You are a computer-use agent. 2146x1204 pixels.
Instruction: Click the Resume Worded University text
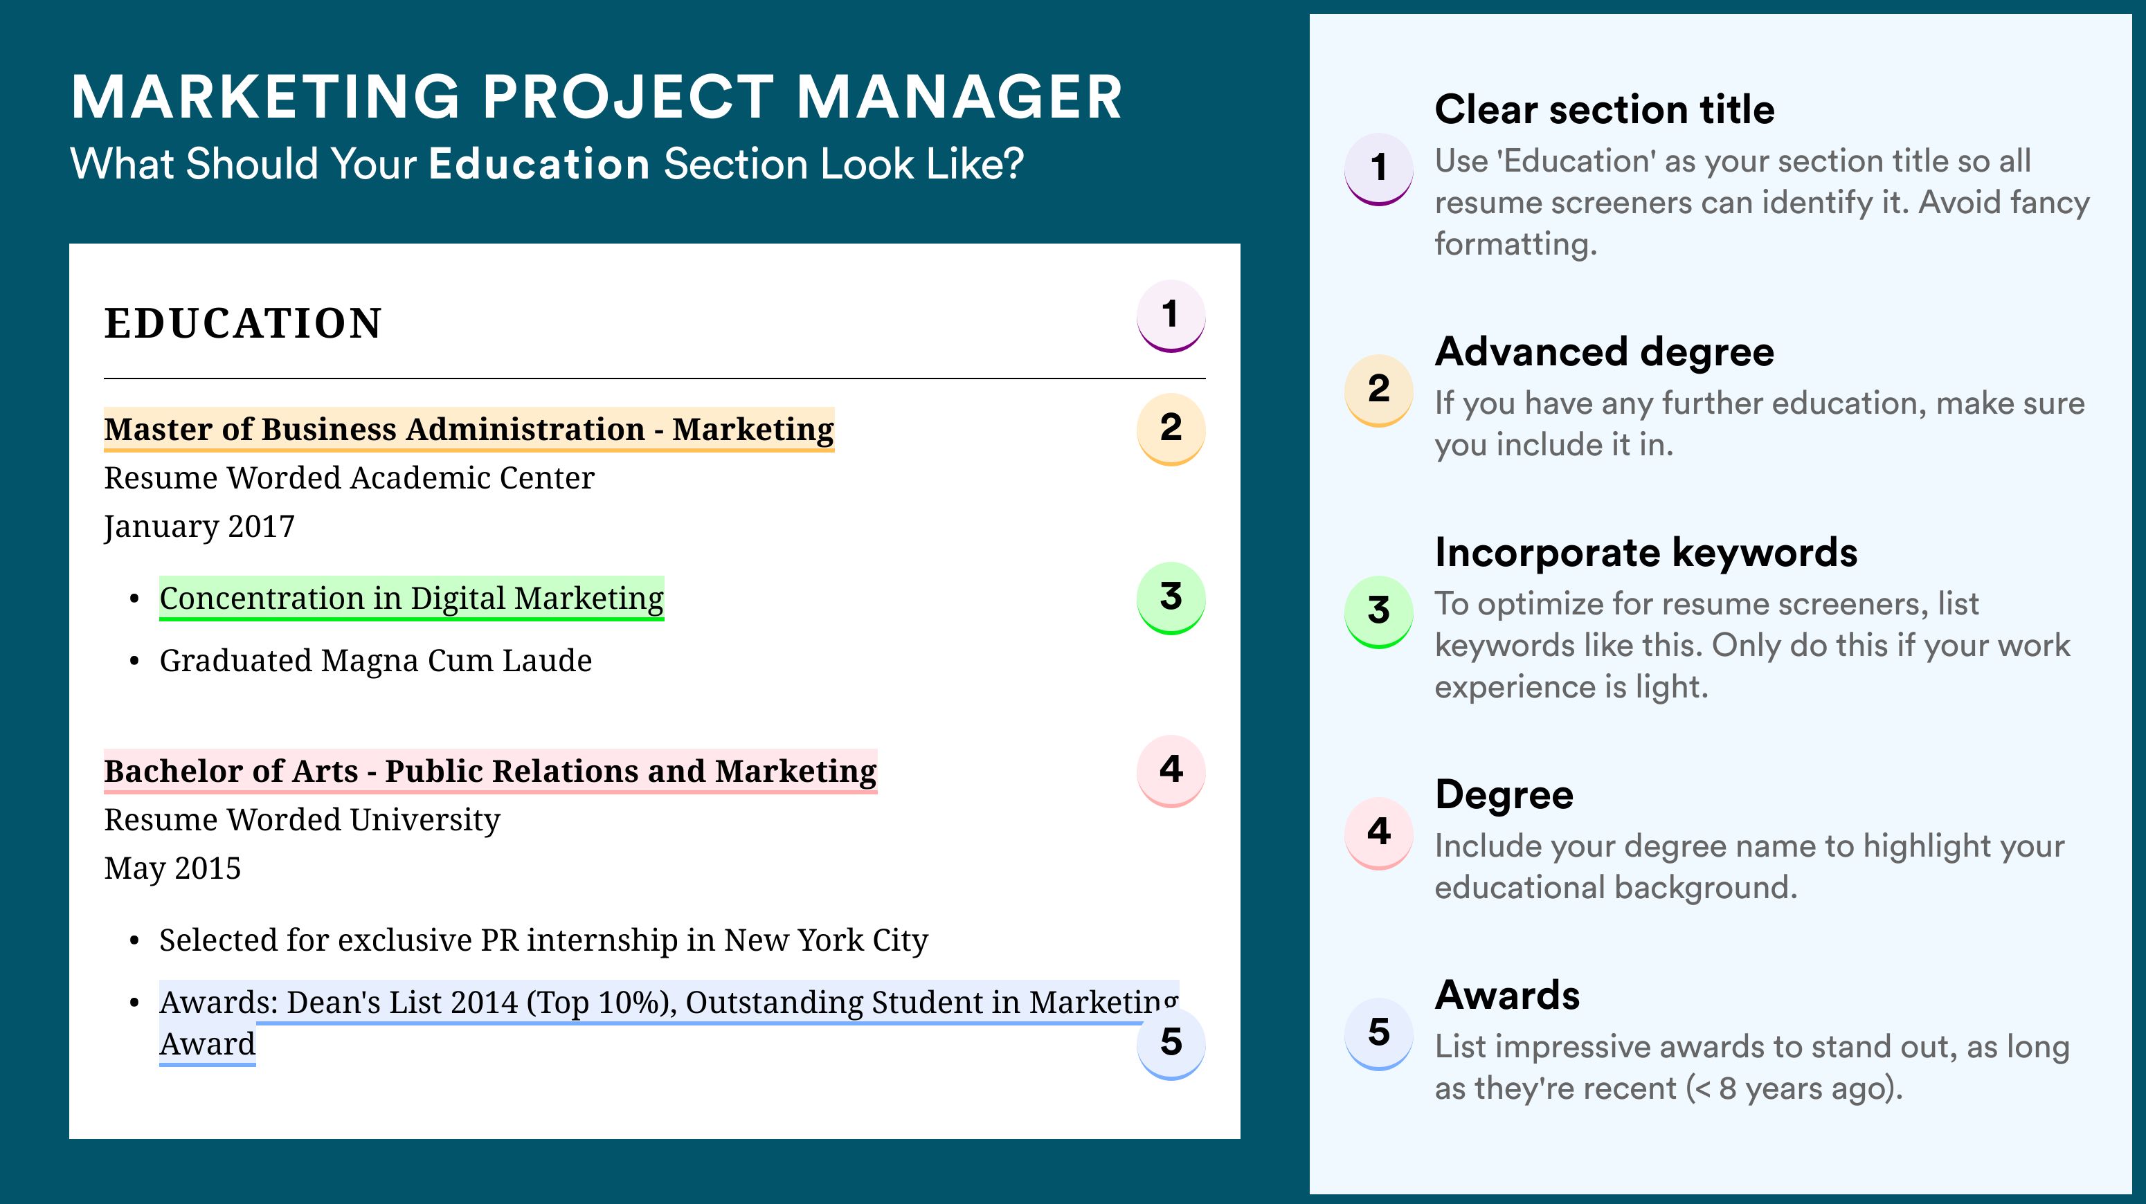click(x=303, y=820)
